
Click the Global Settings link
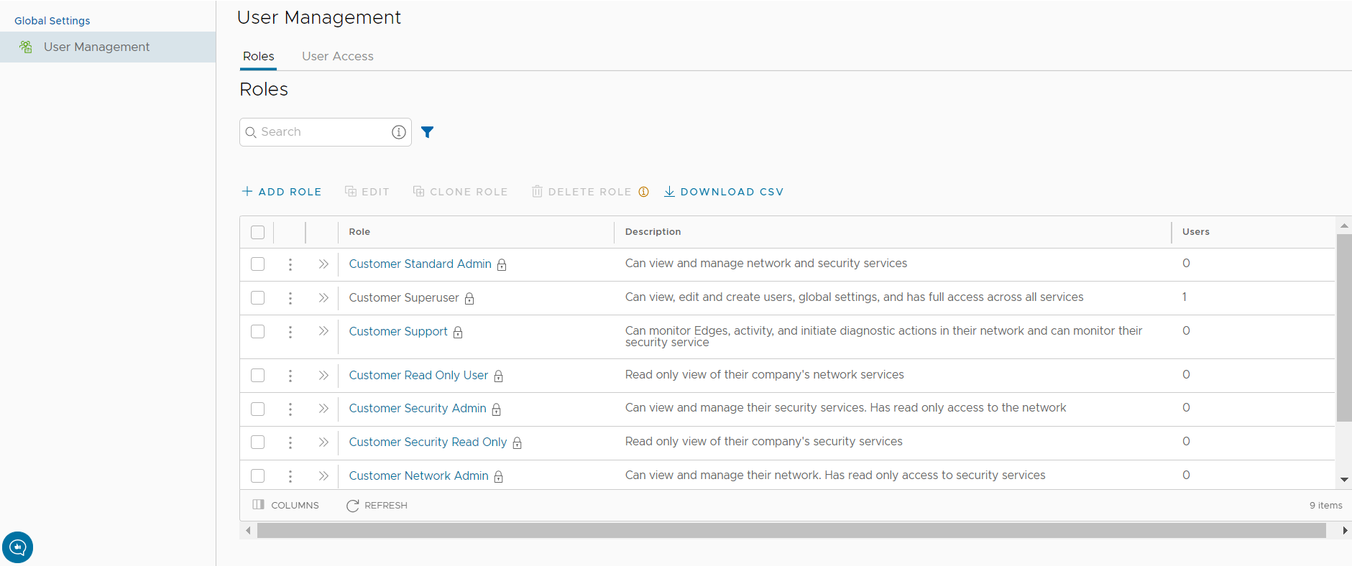52,21
